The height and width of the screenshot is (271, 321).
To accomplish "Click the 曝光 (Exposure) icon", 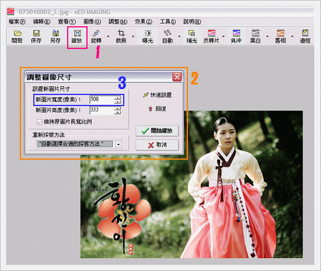I will [148, 37].
